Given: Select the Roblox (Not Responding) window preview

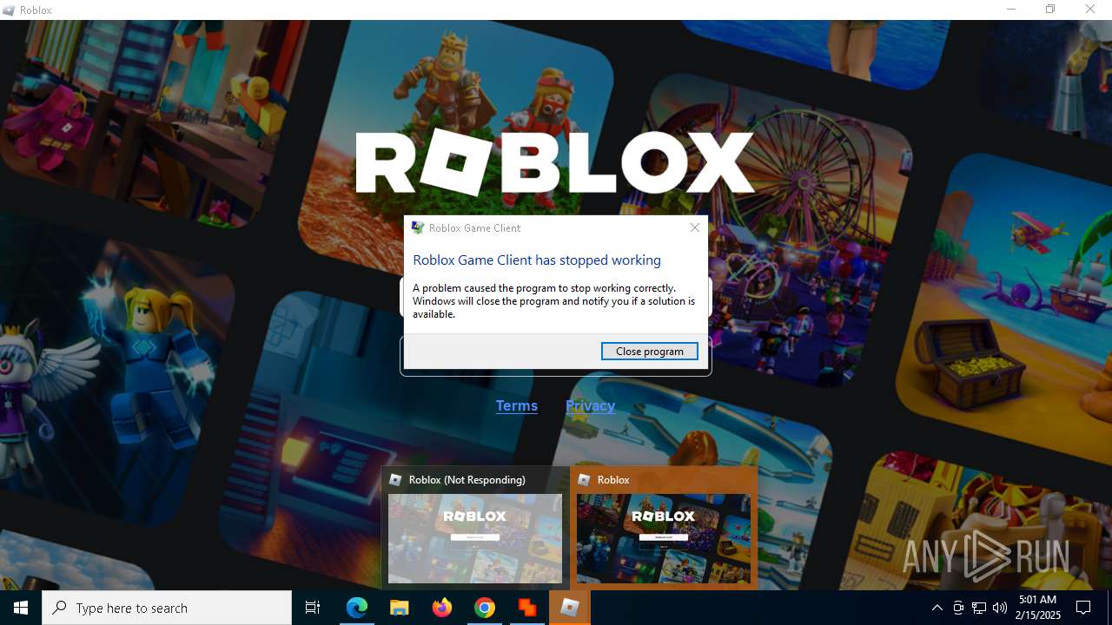Looking at the screenshot, I should (x=475, y=528).
